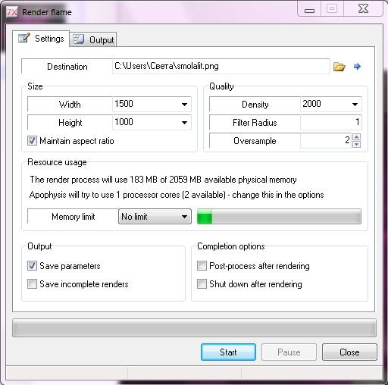Expand the Height dropdown list
The height and width of the screenshot is (385, 388).
pyautogui.click(x=184, y=123)
